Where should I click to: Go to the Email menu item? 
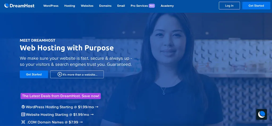coord(121,6)
